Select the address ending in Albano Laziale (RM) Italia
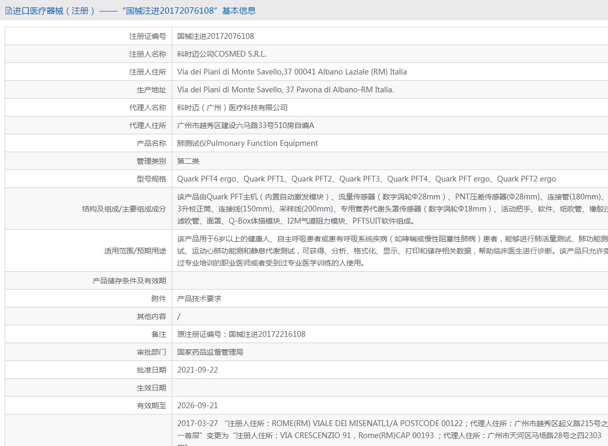Viewport: 608px width, 446px height. point(292,72)
